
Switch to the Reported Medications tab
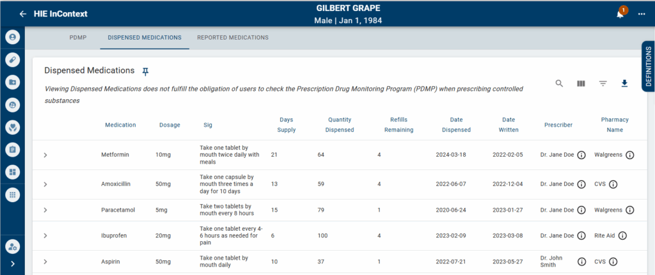click(232, 38)
